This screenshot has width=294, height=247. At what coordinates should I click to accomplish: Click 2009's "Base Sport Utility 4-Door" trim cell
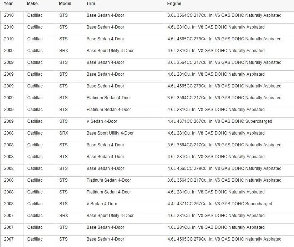click(x=110, y=51)
